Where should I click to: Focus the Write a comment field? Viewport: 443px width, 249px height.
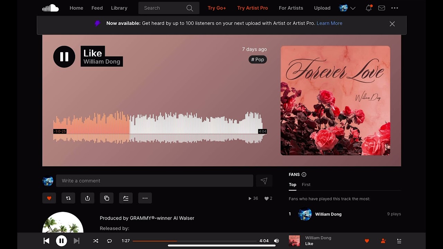(154, 181)
